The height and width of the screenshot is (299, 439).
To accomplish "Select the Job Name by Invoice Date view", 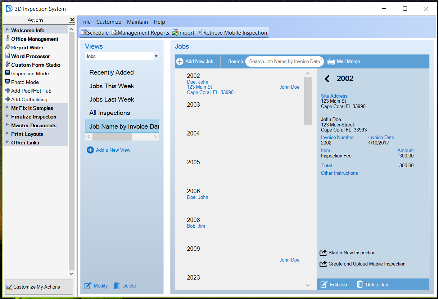I will (122, 126).
